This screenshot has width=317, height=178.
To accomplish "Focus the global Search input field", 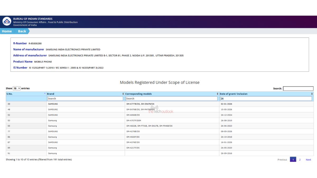I will (298, 89).
